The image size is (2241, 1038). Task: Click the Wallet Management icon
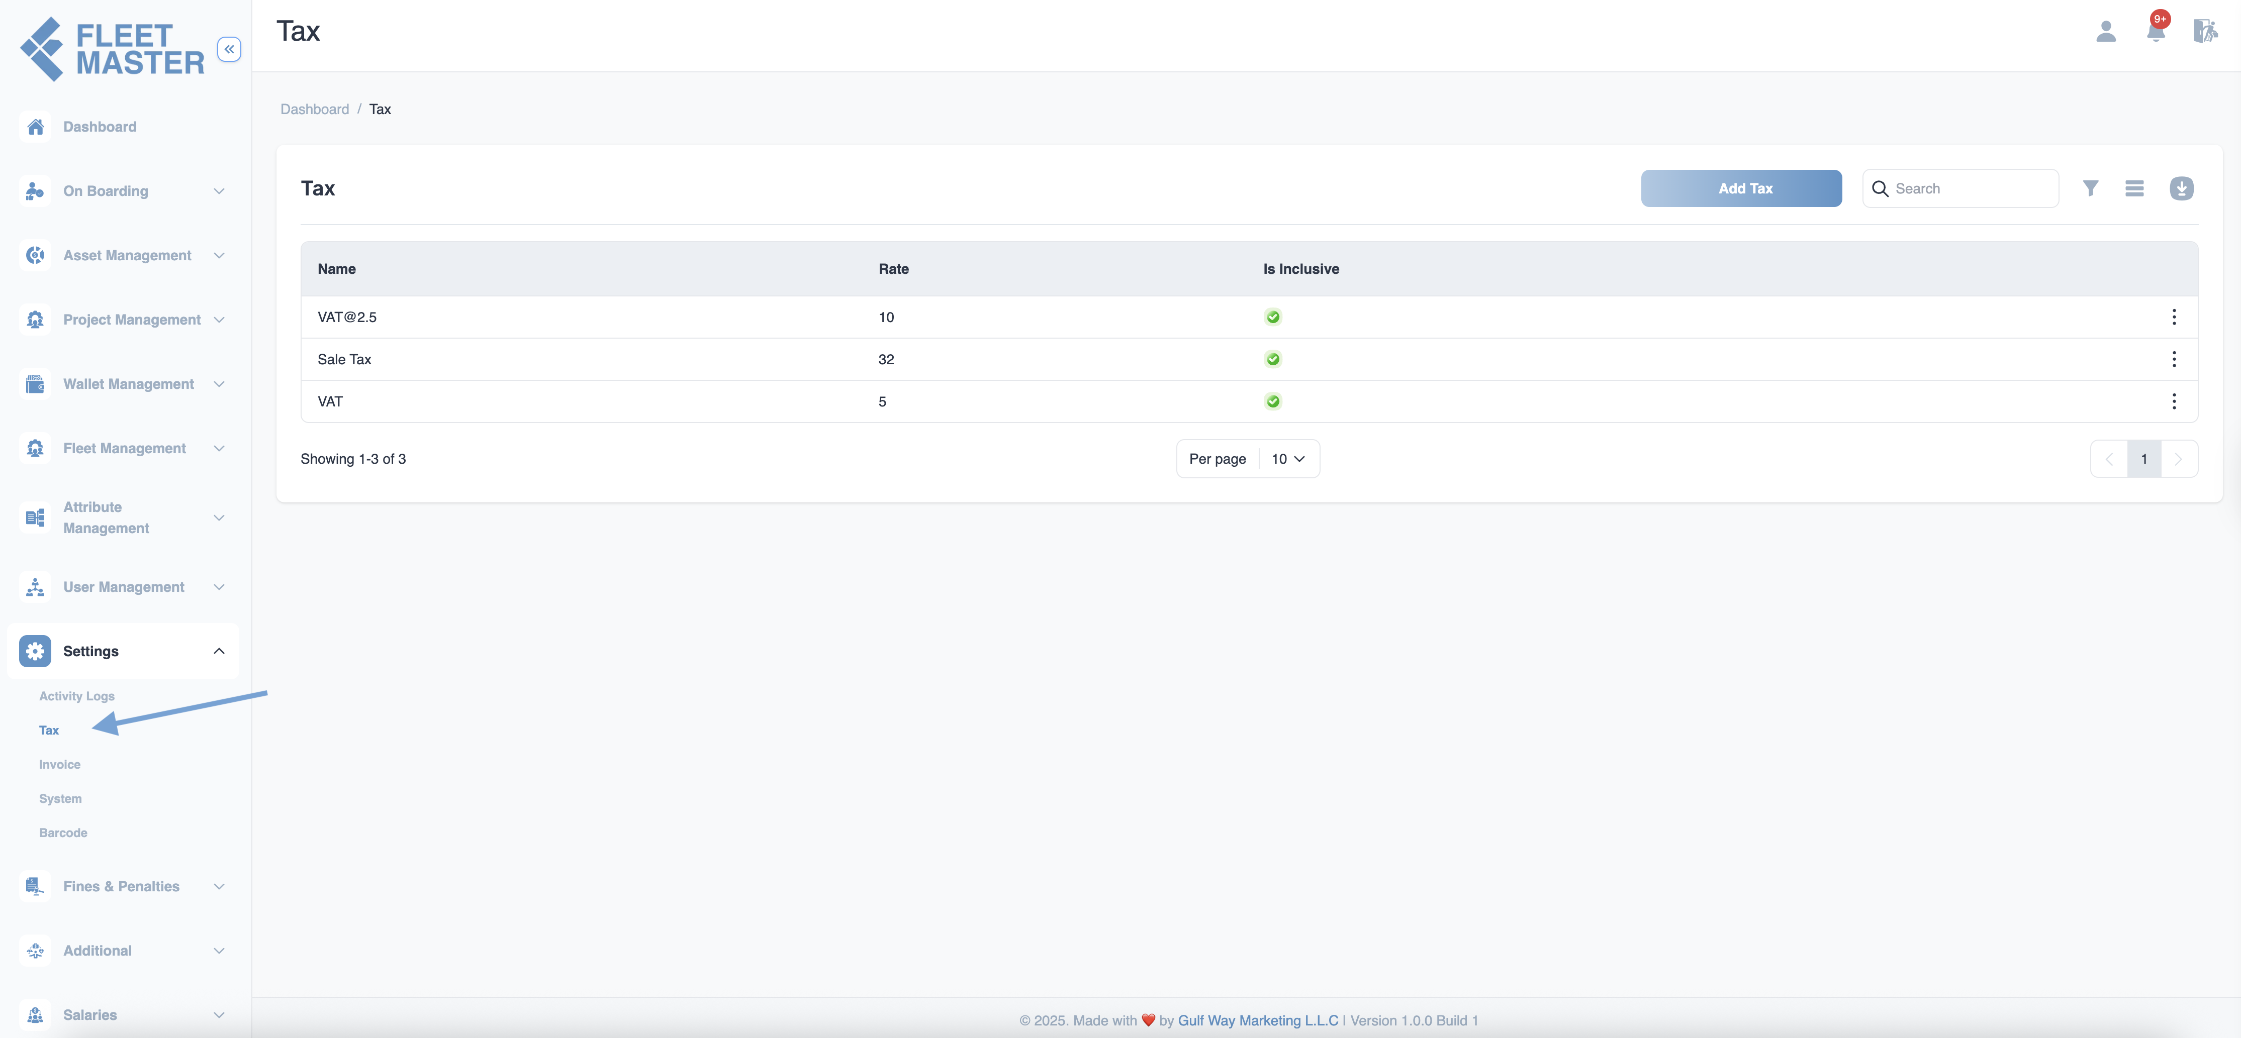pyautogui.click(x=35, y=384)
